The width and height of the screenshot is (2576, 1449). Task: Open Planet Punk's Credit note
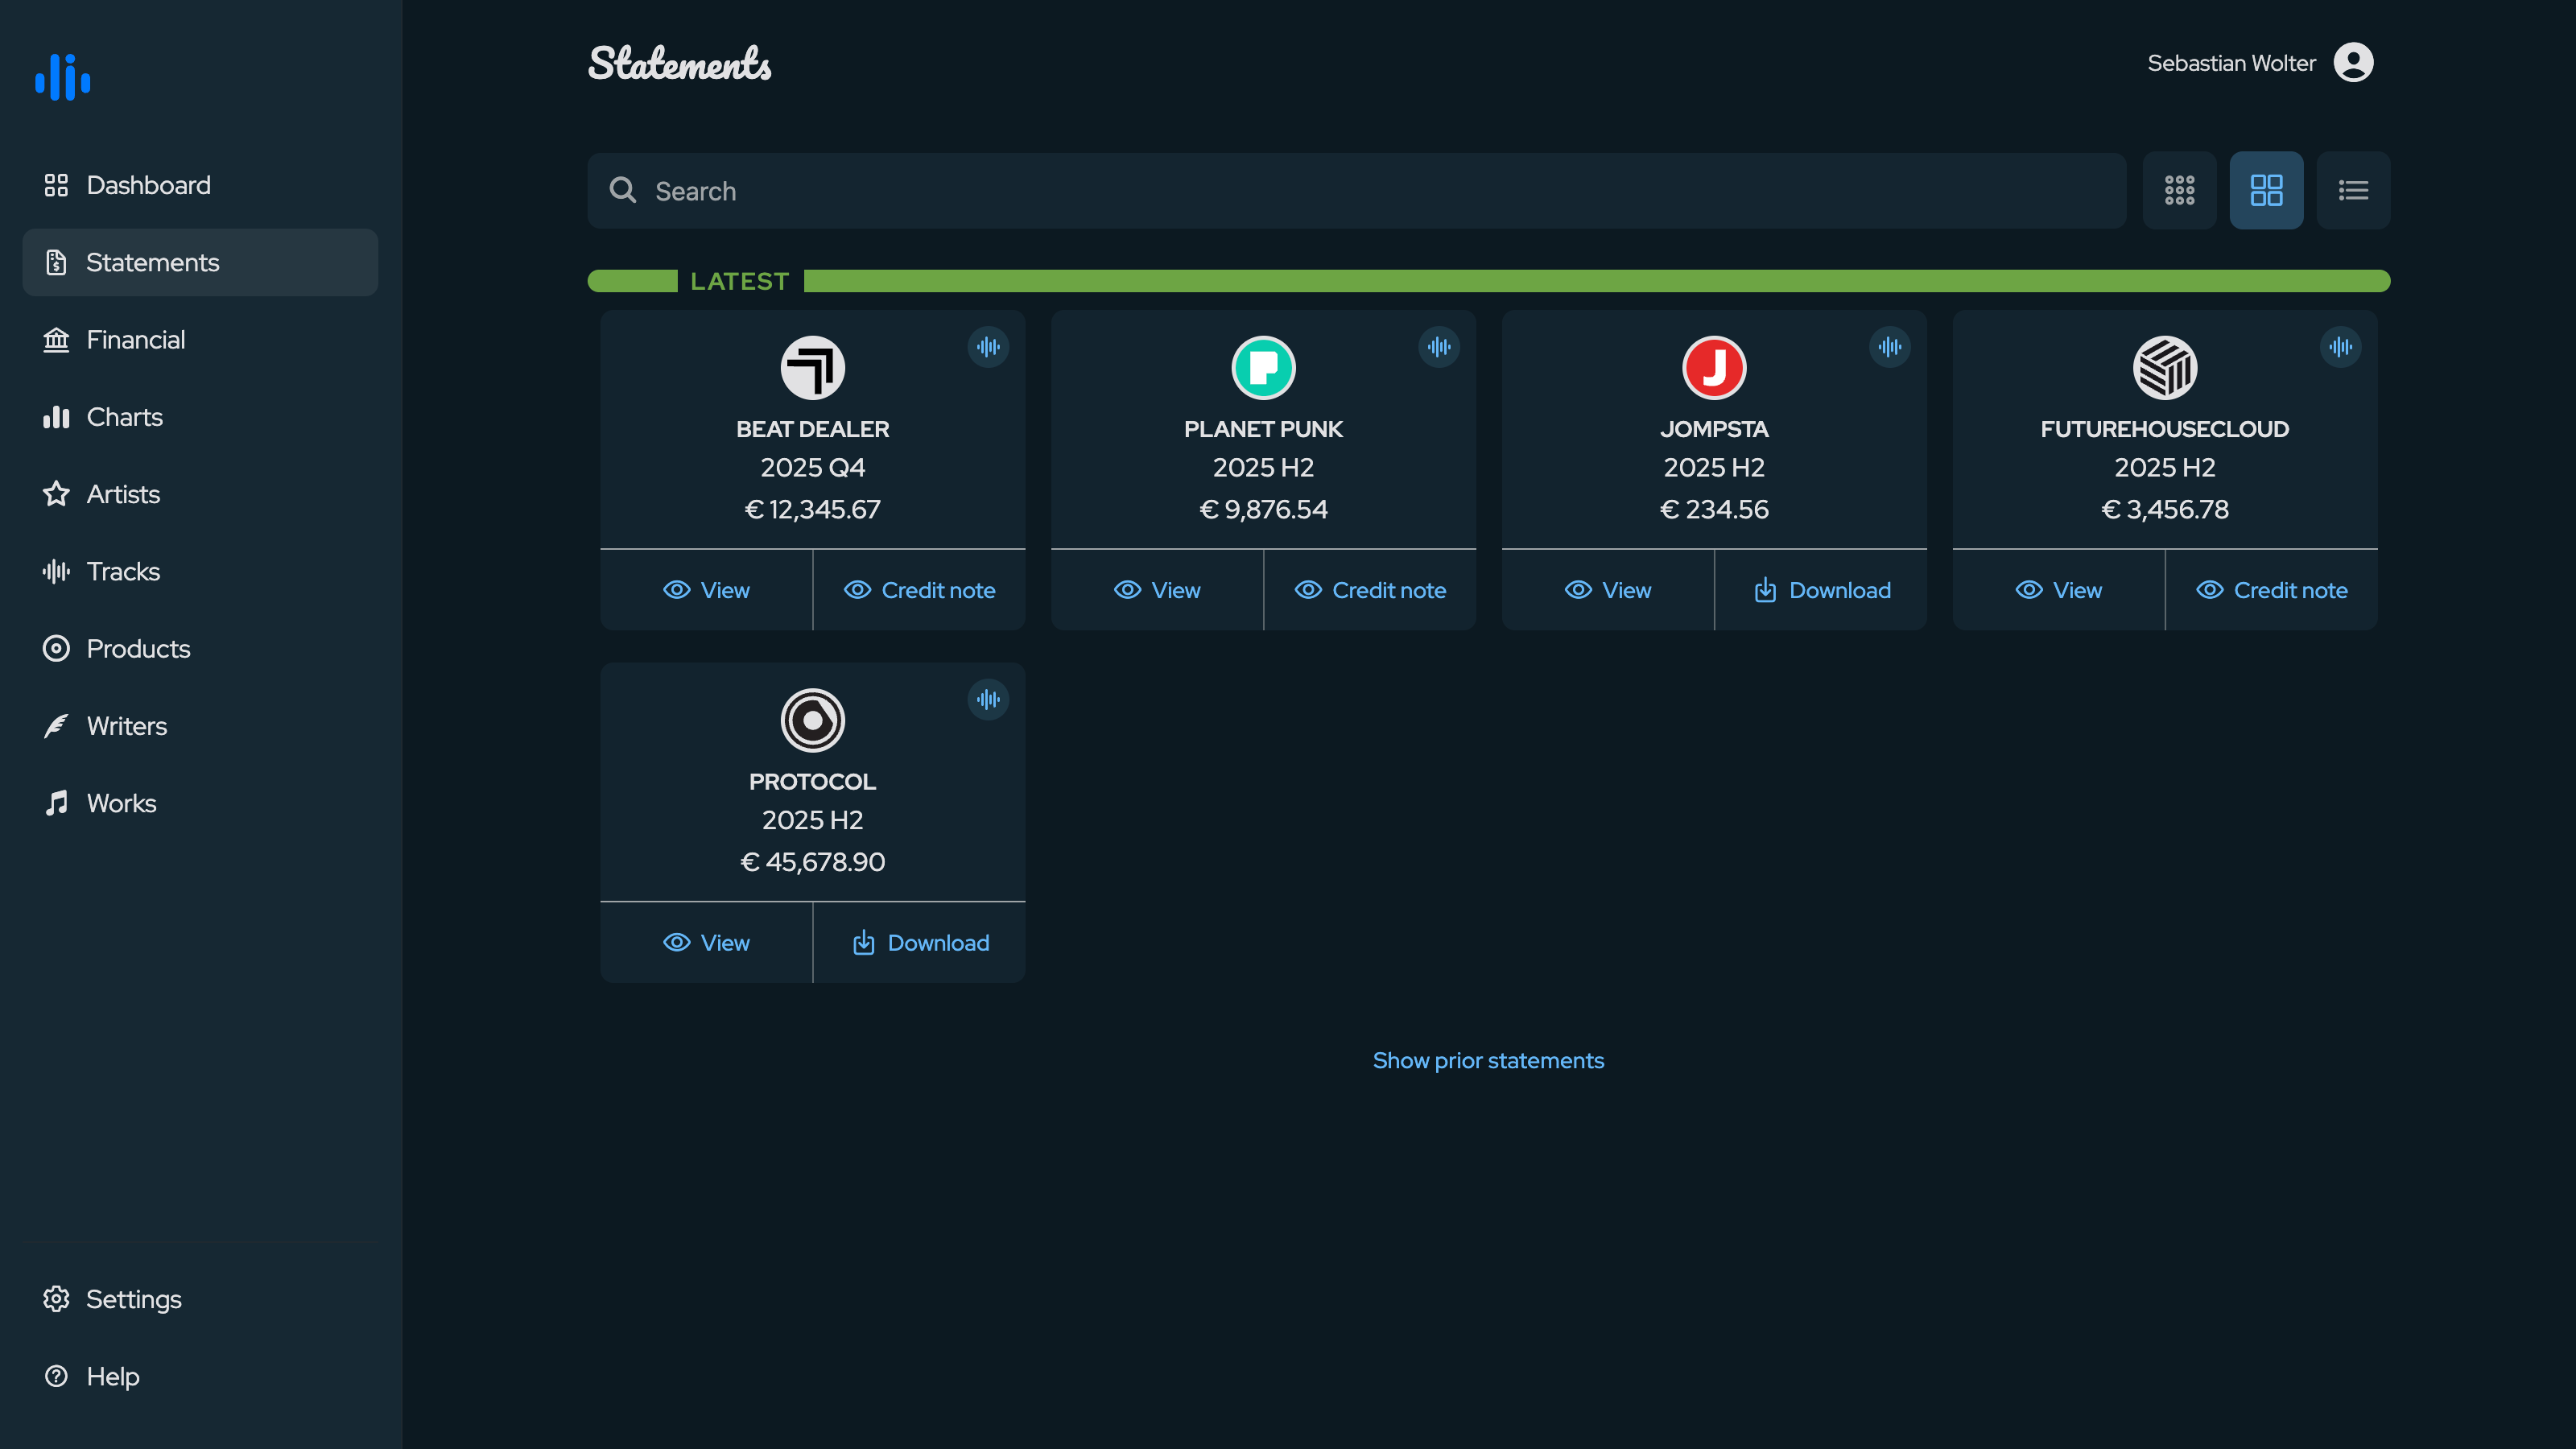click(1370, 590)
